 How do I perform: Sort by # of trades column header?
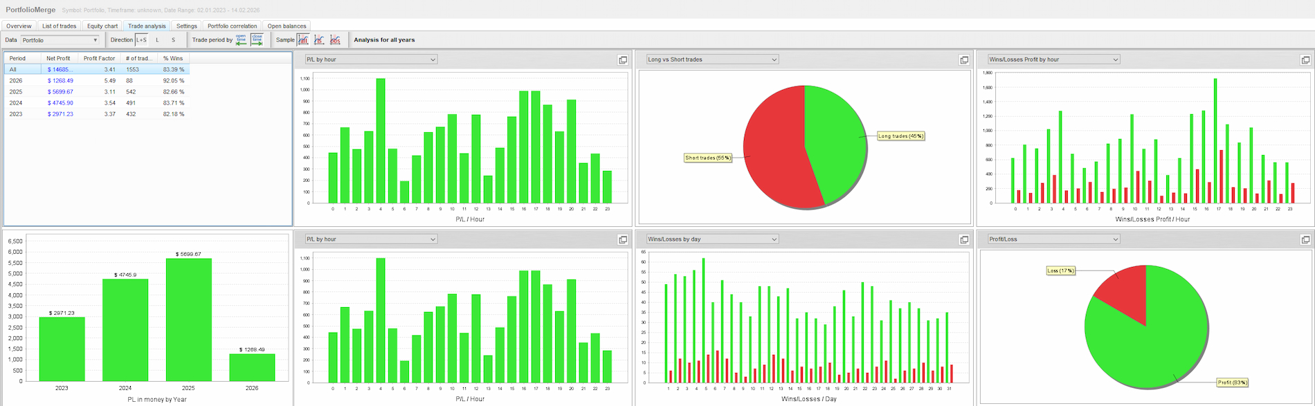point(139,58)
